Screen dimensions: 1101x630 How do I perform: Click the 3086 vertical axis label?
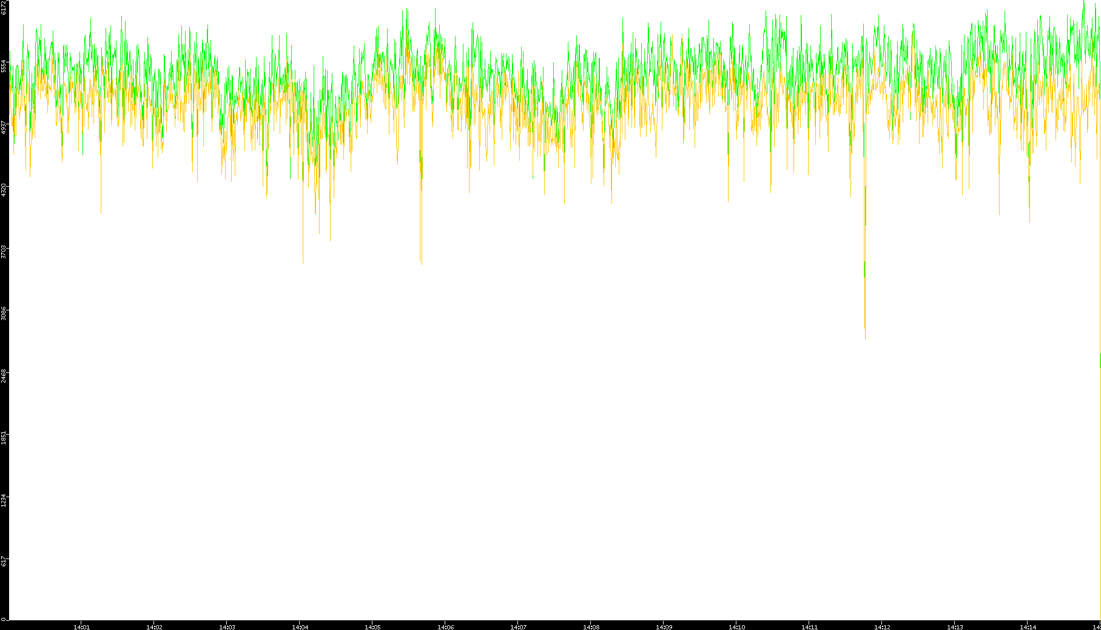4,313
